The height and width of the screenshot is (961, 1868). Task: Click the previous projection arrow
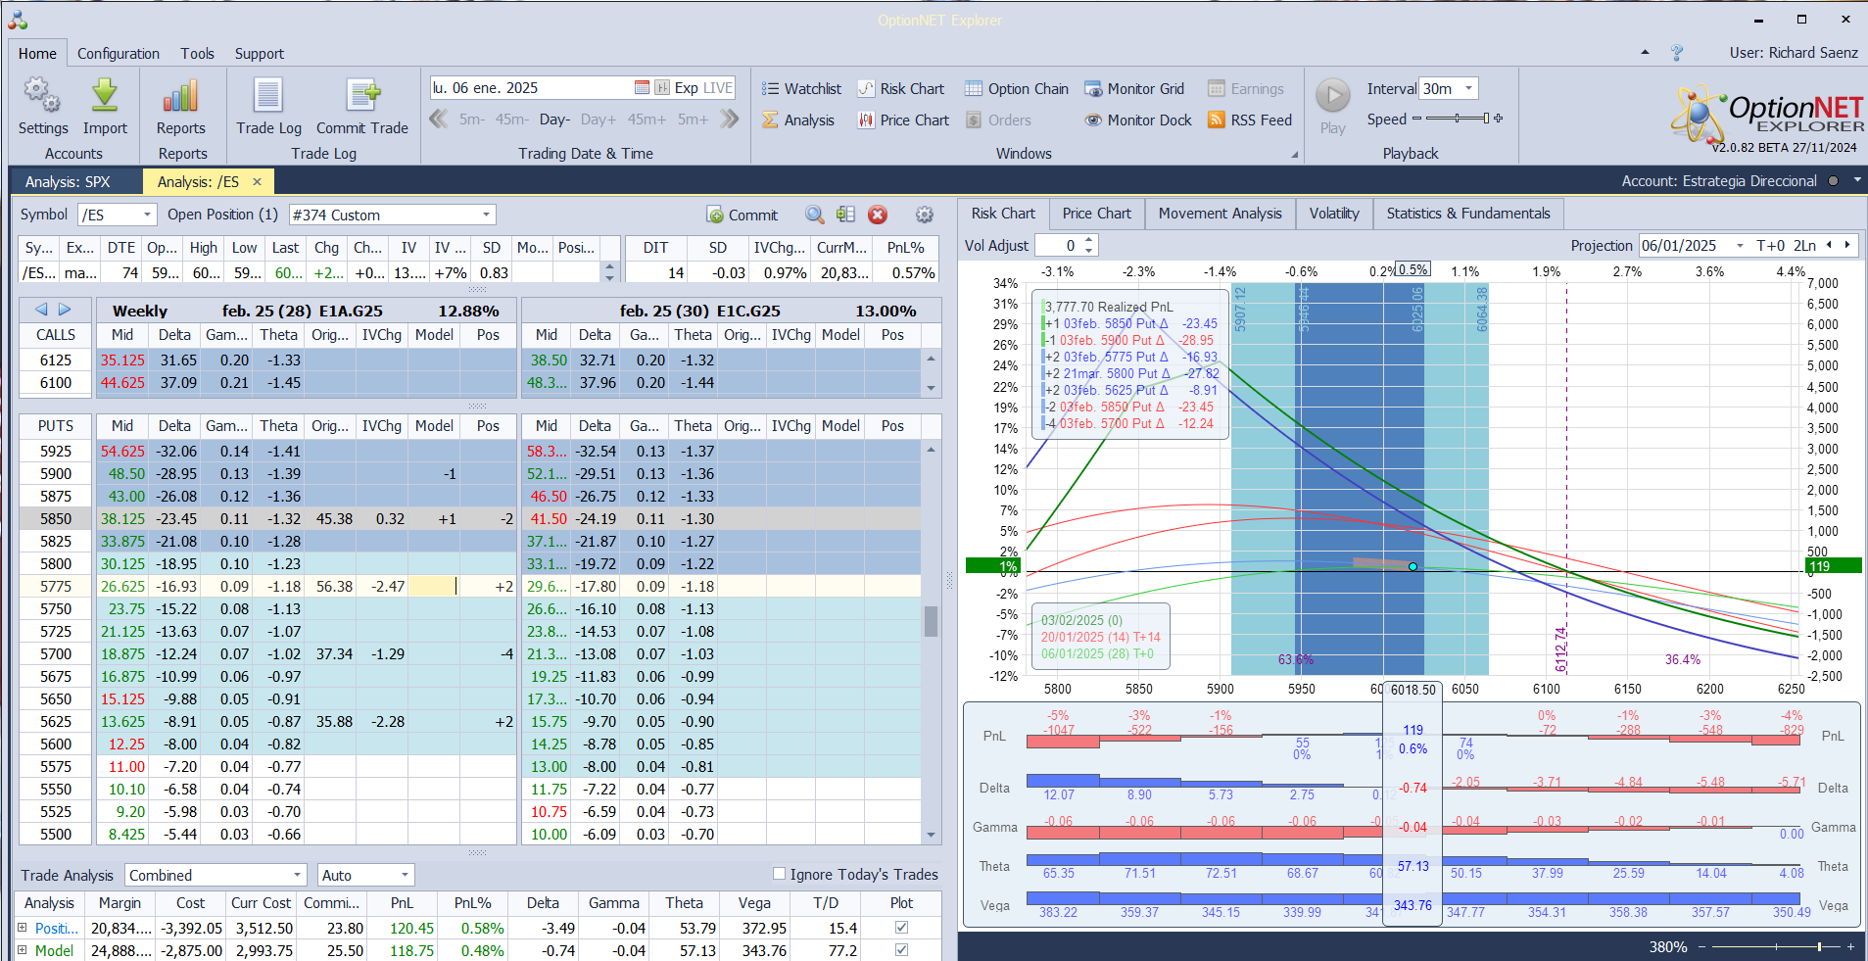1829,245
